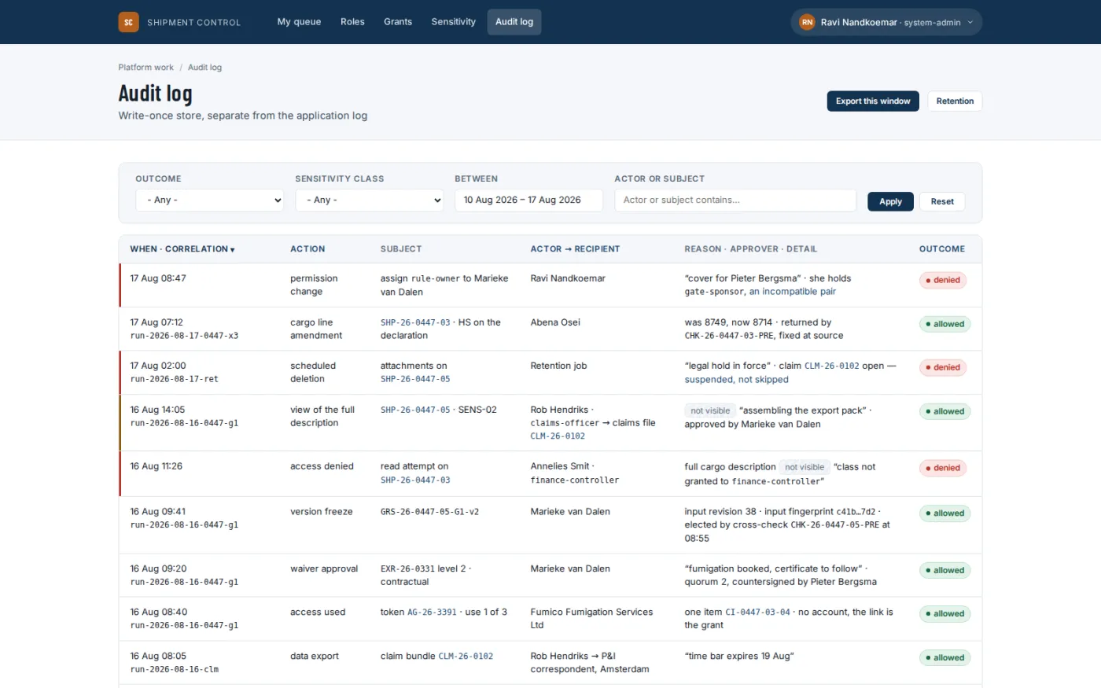
Task: Click allowed badge on waiver approval row
Action: (945, 571)
